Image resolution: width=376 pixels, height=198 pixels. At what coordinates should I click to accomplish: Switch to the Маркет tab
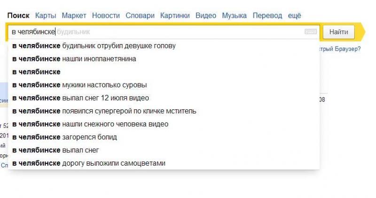pos(74,15)
